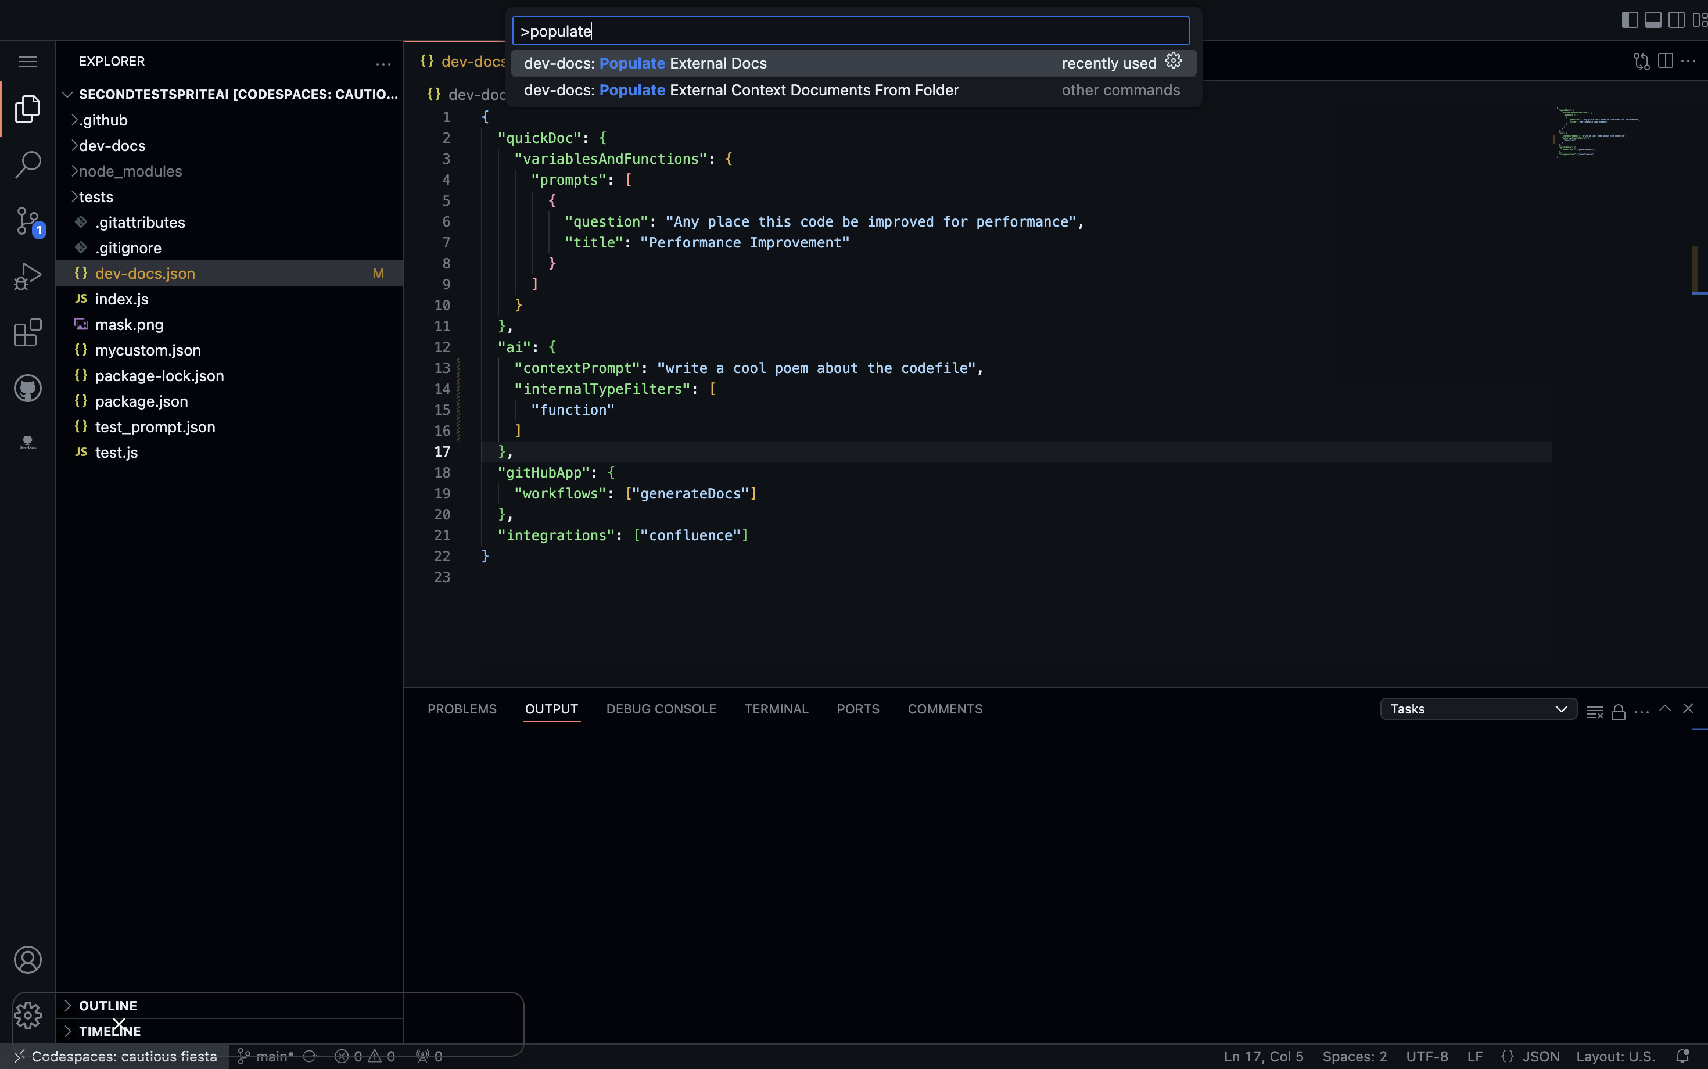Click the Accounts icon at bottom of sidebar
Screen dimensions: 1708x1069
[x=27, y=959]
